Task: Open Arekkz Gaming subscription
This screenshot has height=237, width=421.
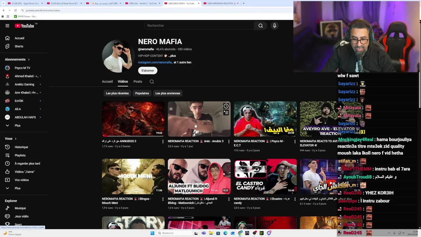Action: [24, 84]
